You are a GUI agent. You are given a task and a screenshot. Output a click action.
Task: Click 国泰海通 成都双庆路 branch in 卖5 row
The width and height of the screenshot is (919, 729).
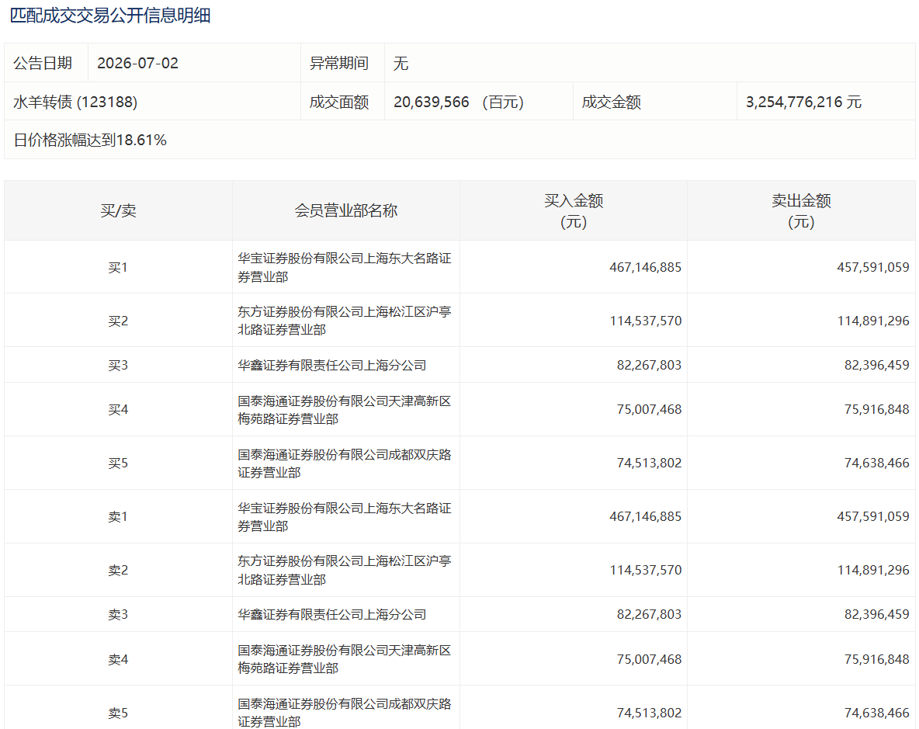point(344,712)
